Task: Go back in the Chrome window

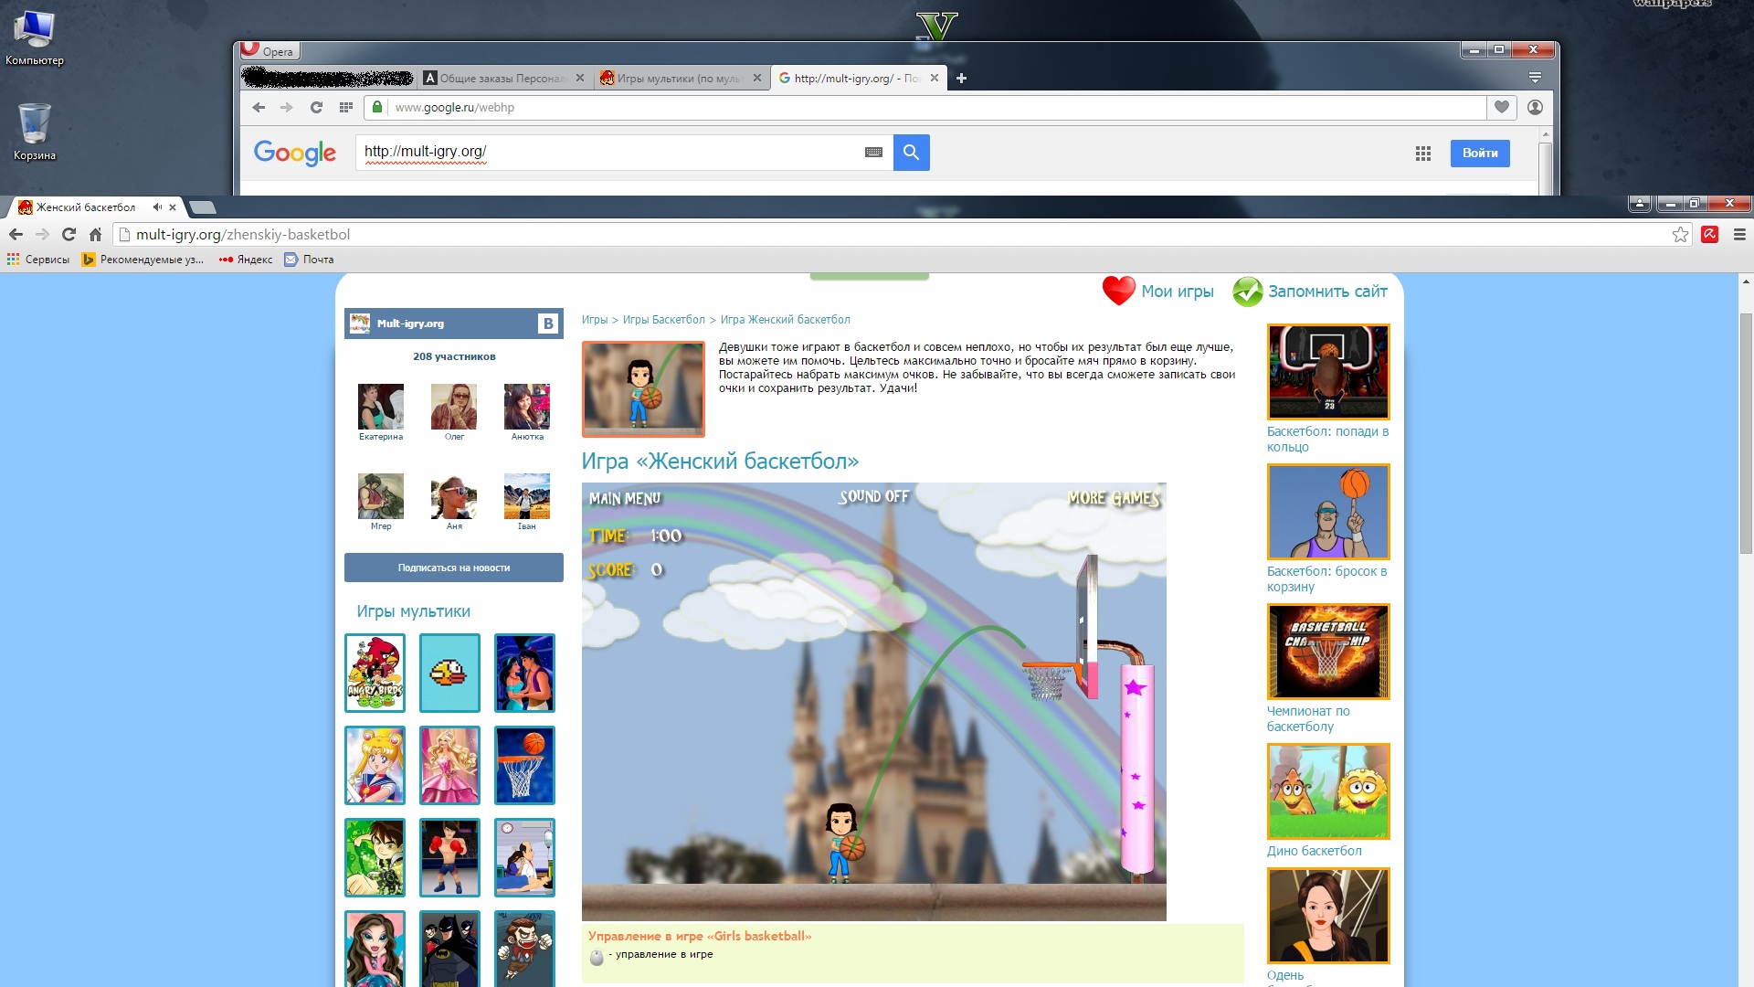Action: pos(16,235)
